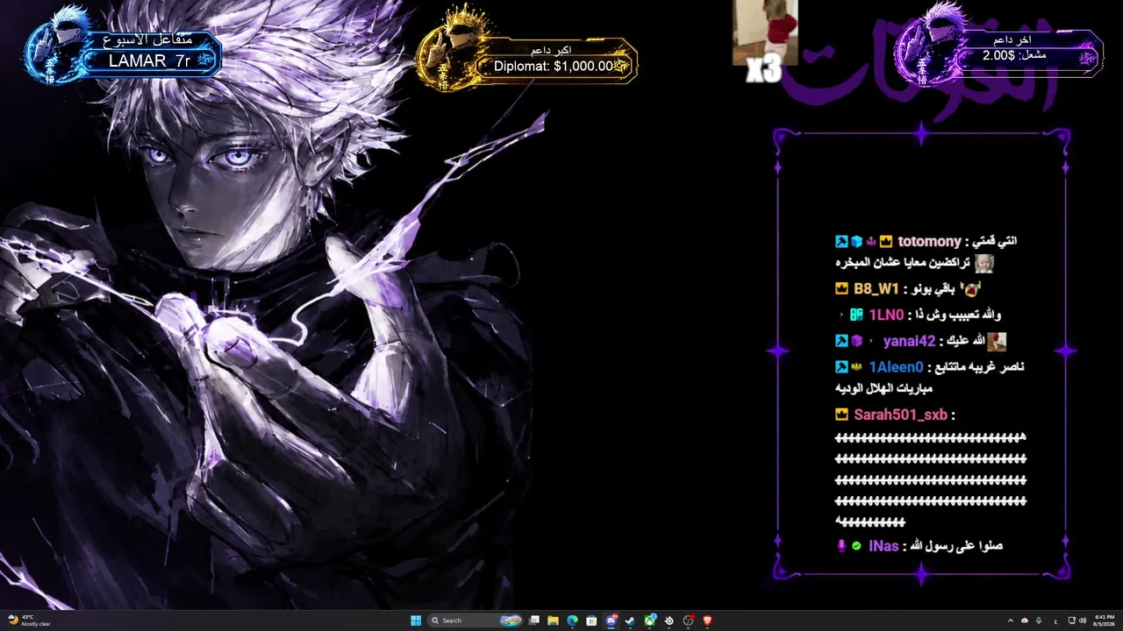Viewport: 1123px width, 631px height.
Task: Click the x3 combo thumbnail image
Action: (765, 32)
